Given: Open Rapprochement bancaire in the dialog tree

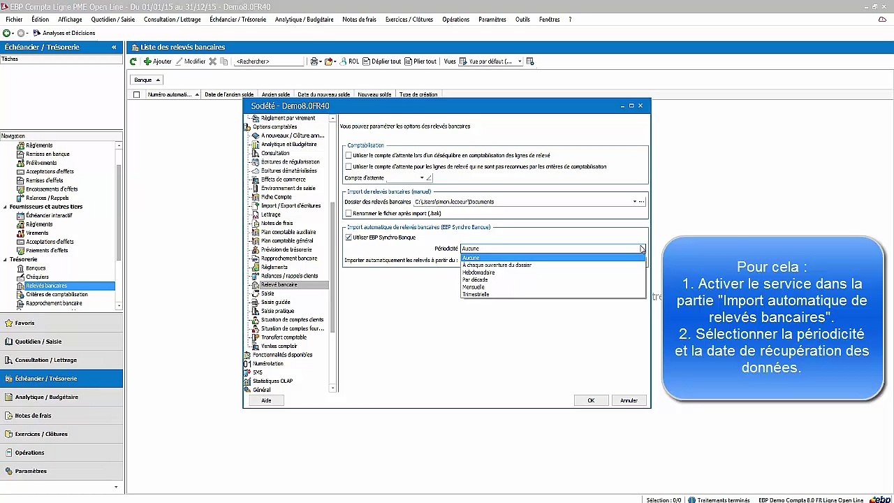Looking at the screenshot, I should point(288,258).
